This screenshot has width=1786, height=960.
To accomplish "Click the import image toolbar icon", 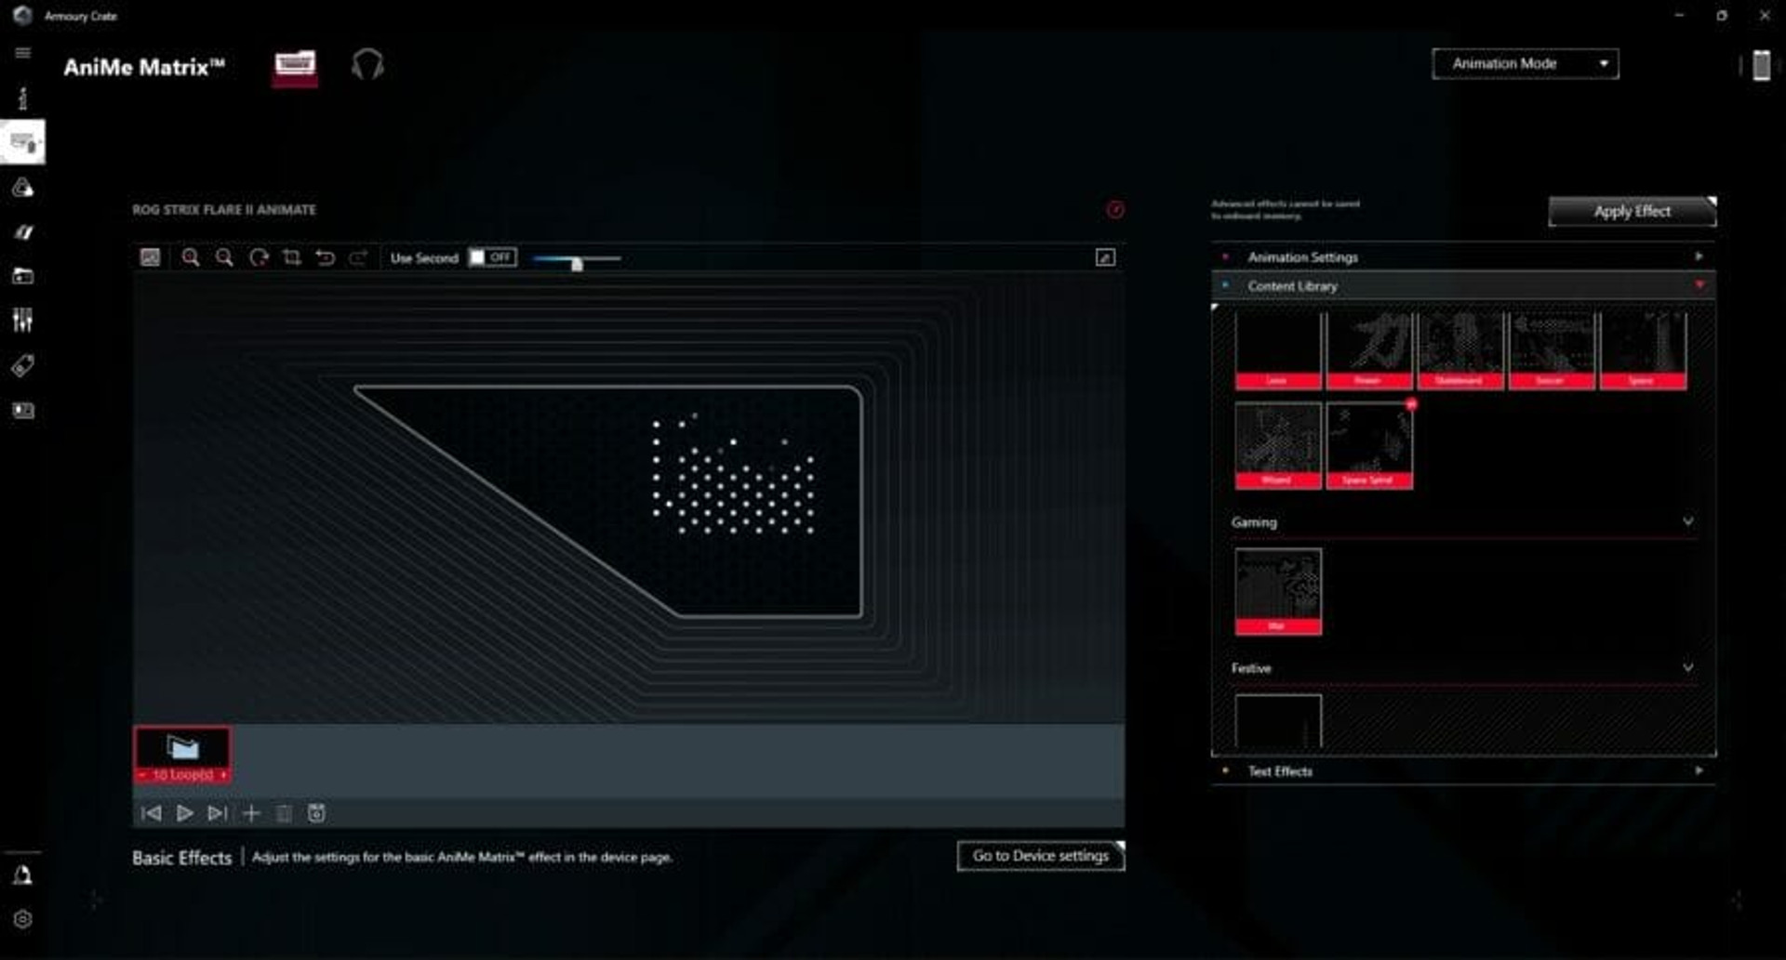I will 150,257.
